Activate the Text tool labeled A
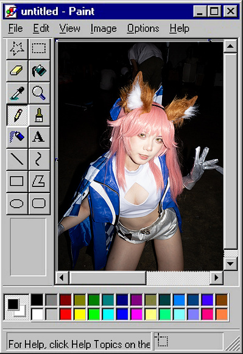 tap(39, 137)
